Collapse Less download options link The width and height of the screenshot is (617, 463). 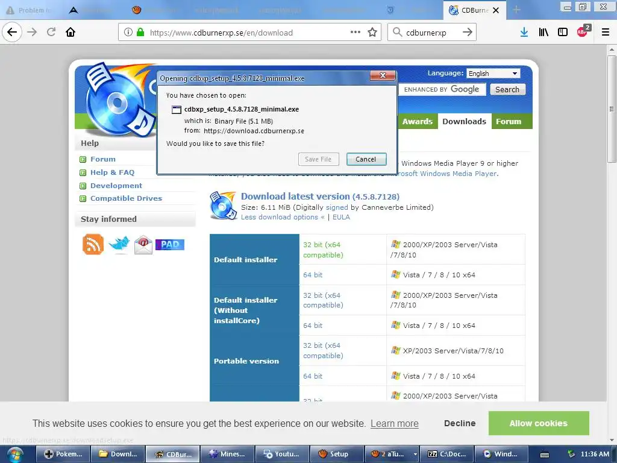pyautogui.click(x=283, y=217)
